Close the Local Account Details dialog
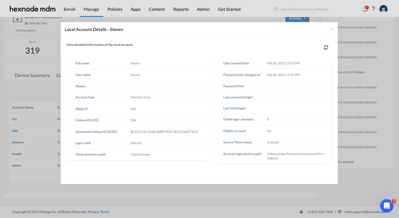This screenshot has height=218, width=399. (x=332, y=29)
